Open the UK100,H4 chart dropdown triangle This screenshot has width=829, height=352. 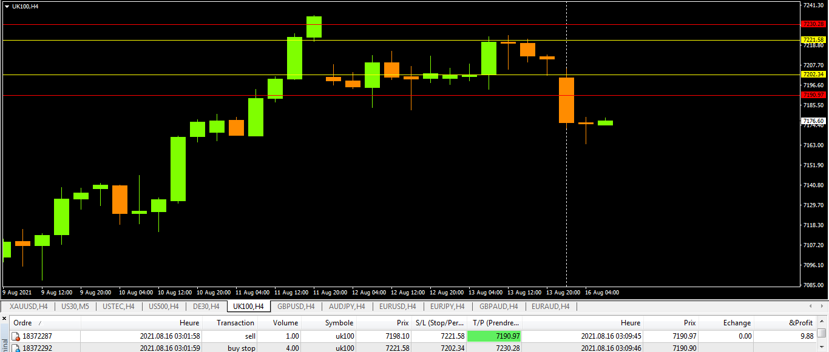[7, 7]
